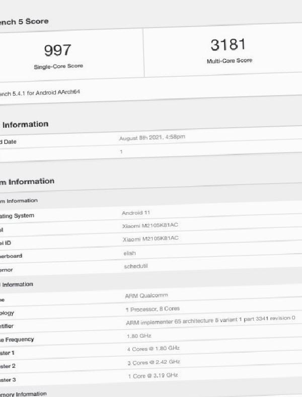Click the multi-core score value 3181
The height and width of the screenshot is (397, 302).
(x=228, y=45)
